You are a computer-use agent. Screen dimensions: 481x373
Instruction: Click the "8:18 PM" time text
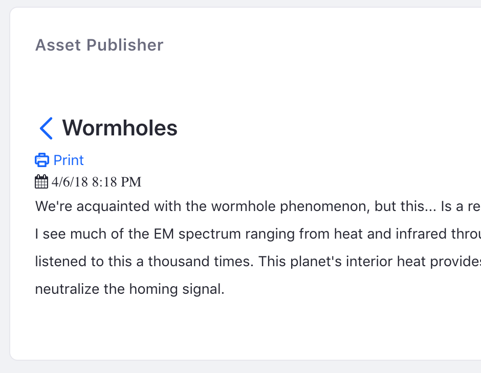coord(117,182)
